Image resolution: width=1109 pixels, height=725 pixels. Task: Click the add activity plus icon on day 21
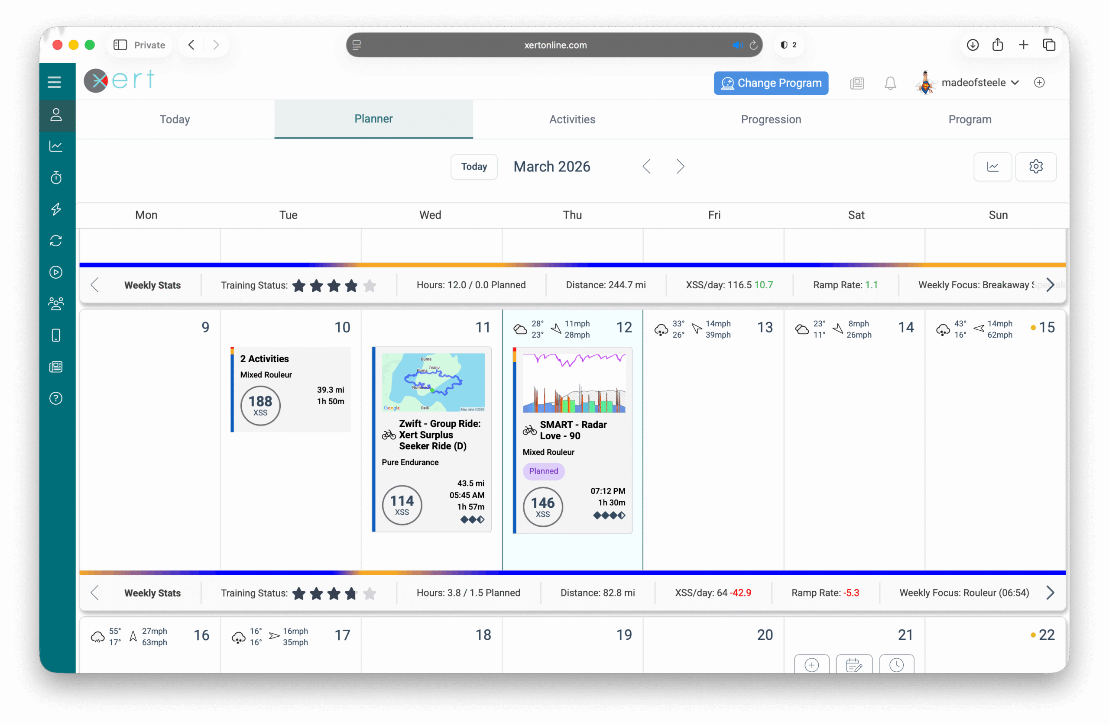(811, 664)
